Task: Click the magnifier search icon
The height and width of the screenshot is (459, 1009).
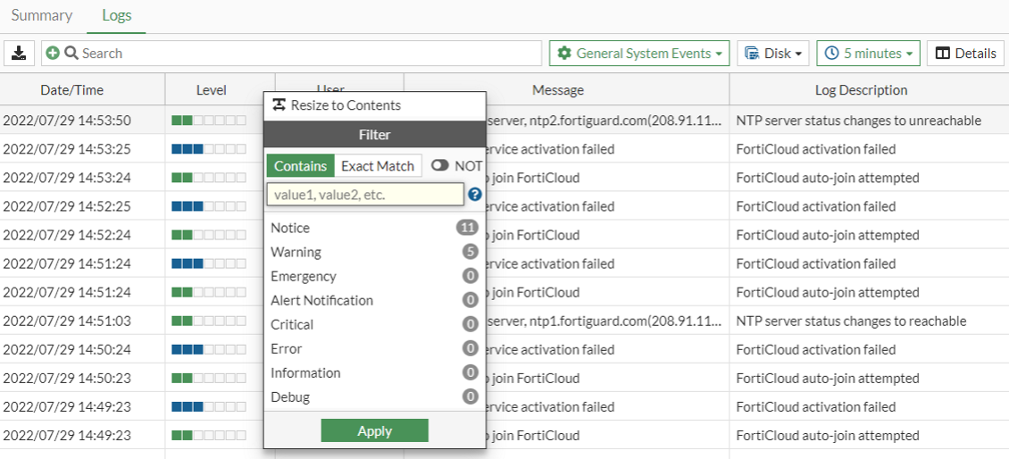Action: (x=70, y=54)
